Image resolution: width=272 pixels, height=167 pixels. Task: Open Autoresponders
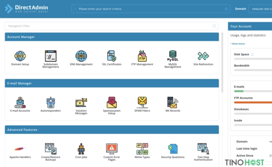click(x=51, y=104)
